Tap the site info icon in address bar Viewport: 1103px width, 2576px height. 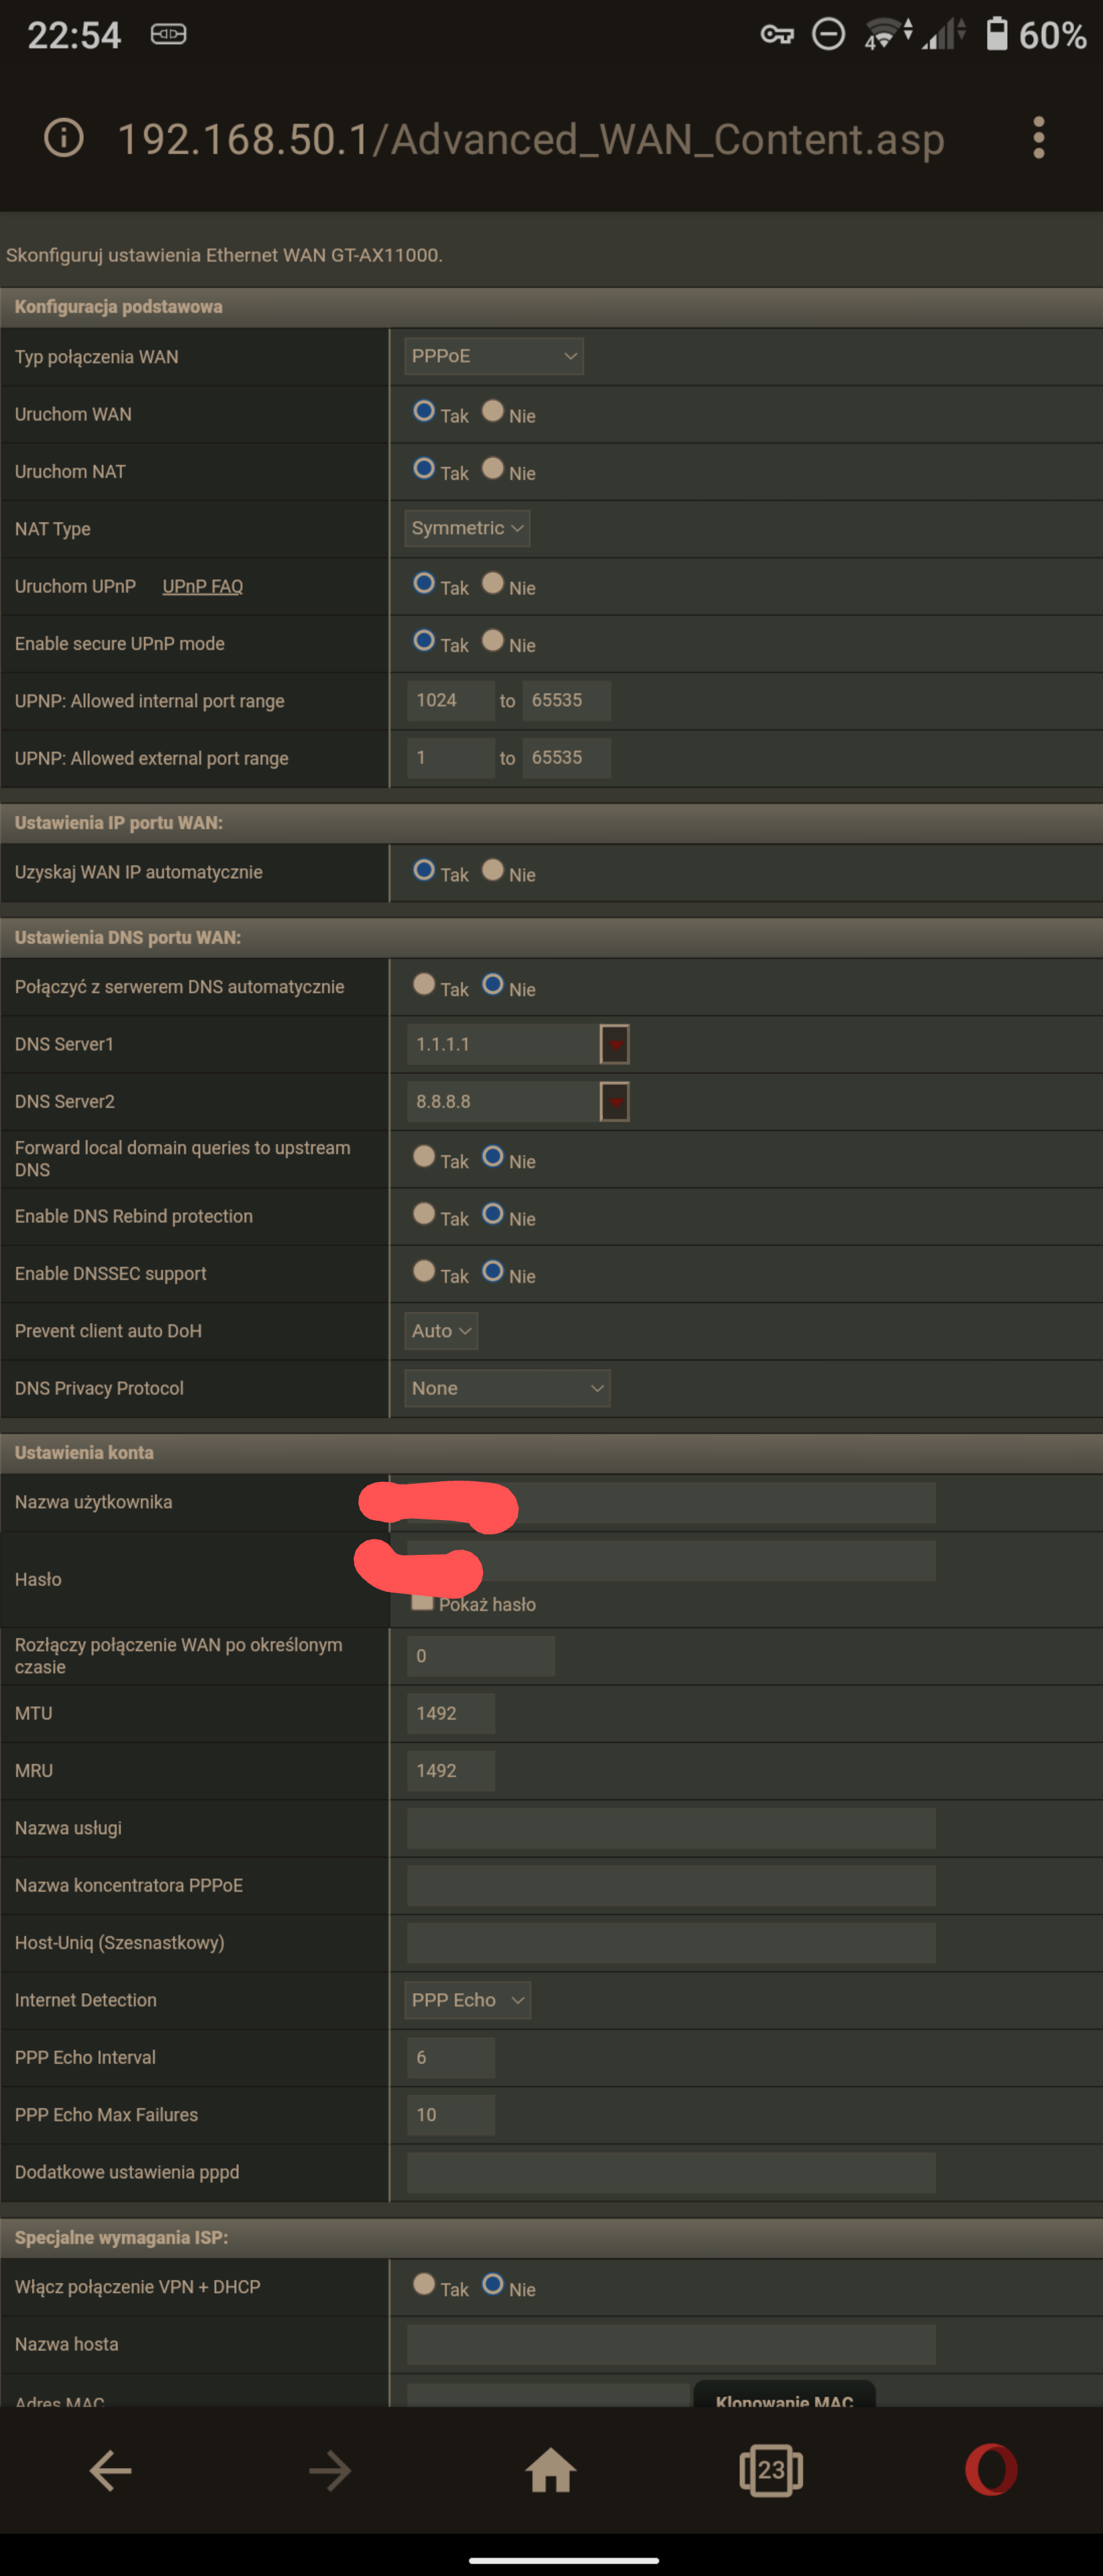[64, 138]
